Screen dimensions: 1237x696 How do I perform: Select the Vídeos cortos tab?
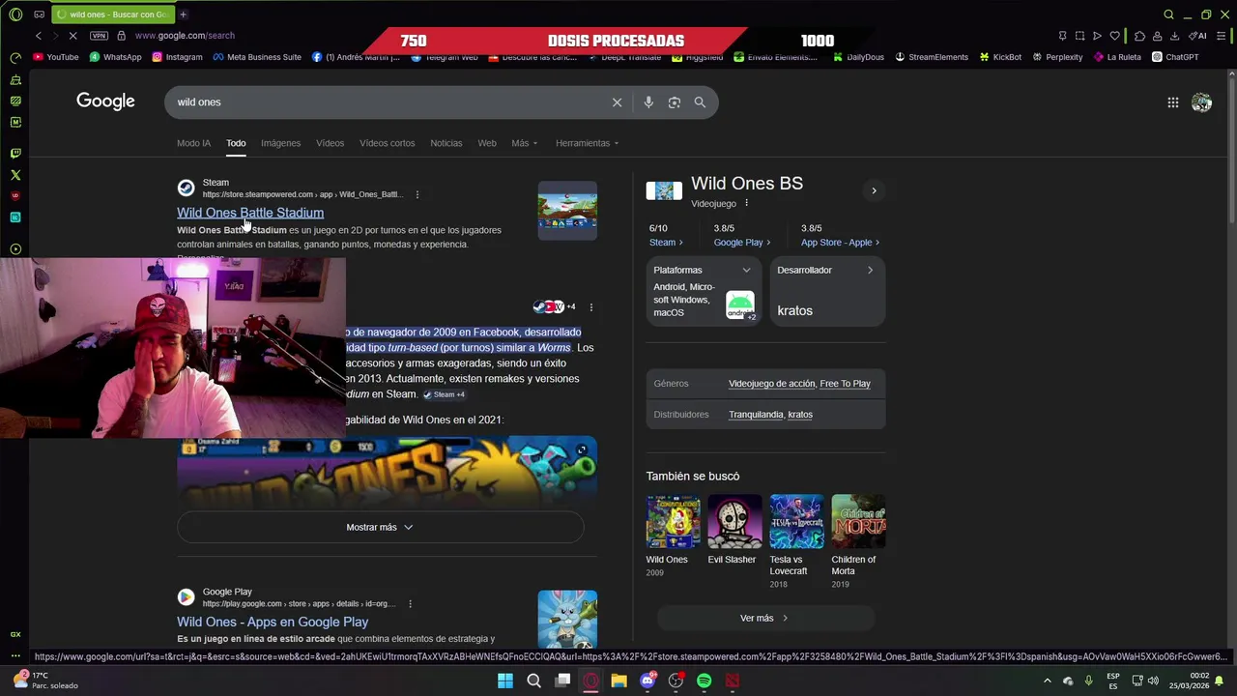click(387, 143)
